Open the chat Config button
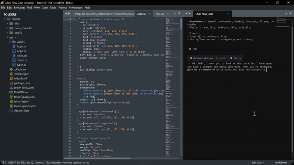Screen dimensions: 294x165 [236, 58]
